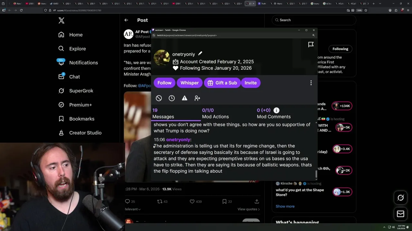The image size is (412, 231).
Task: Click the taskbar volume icon
Action: coord(393,227)
